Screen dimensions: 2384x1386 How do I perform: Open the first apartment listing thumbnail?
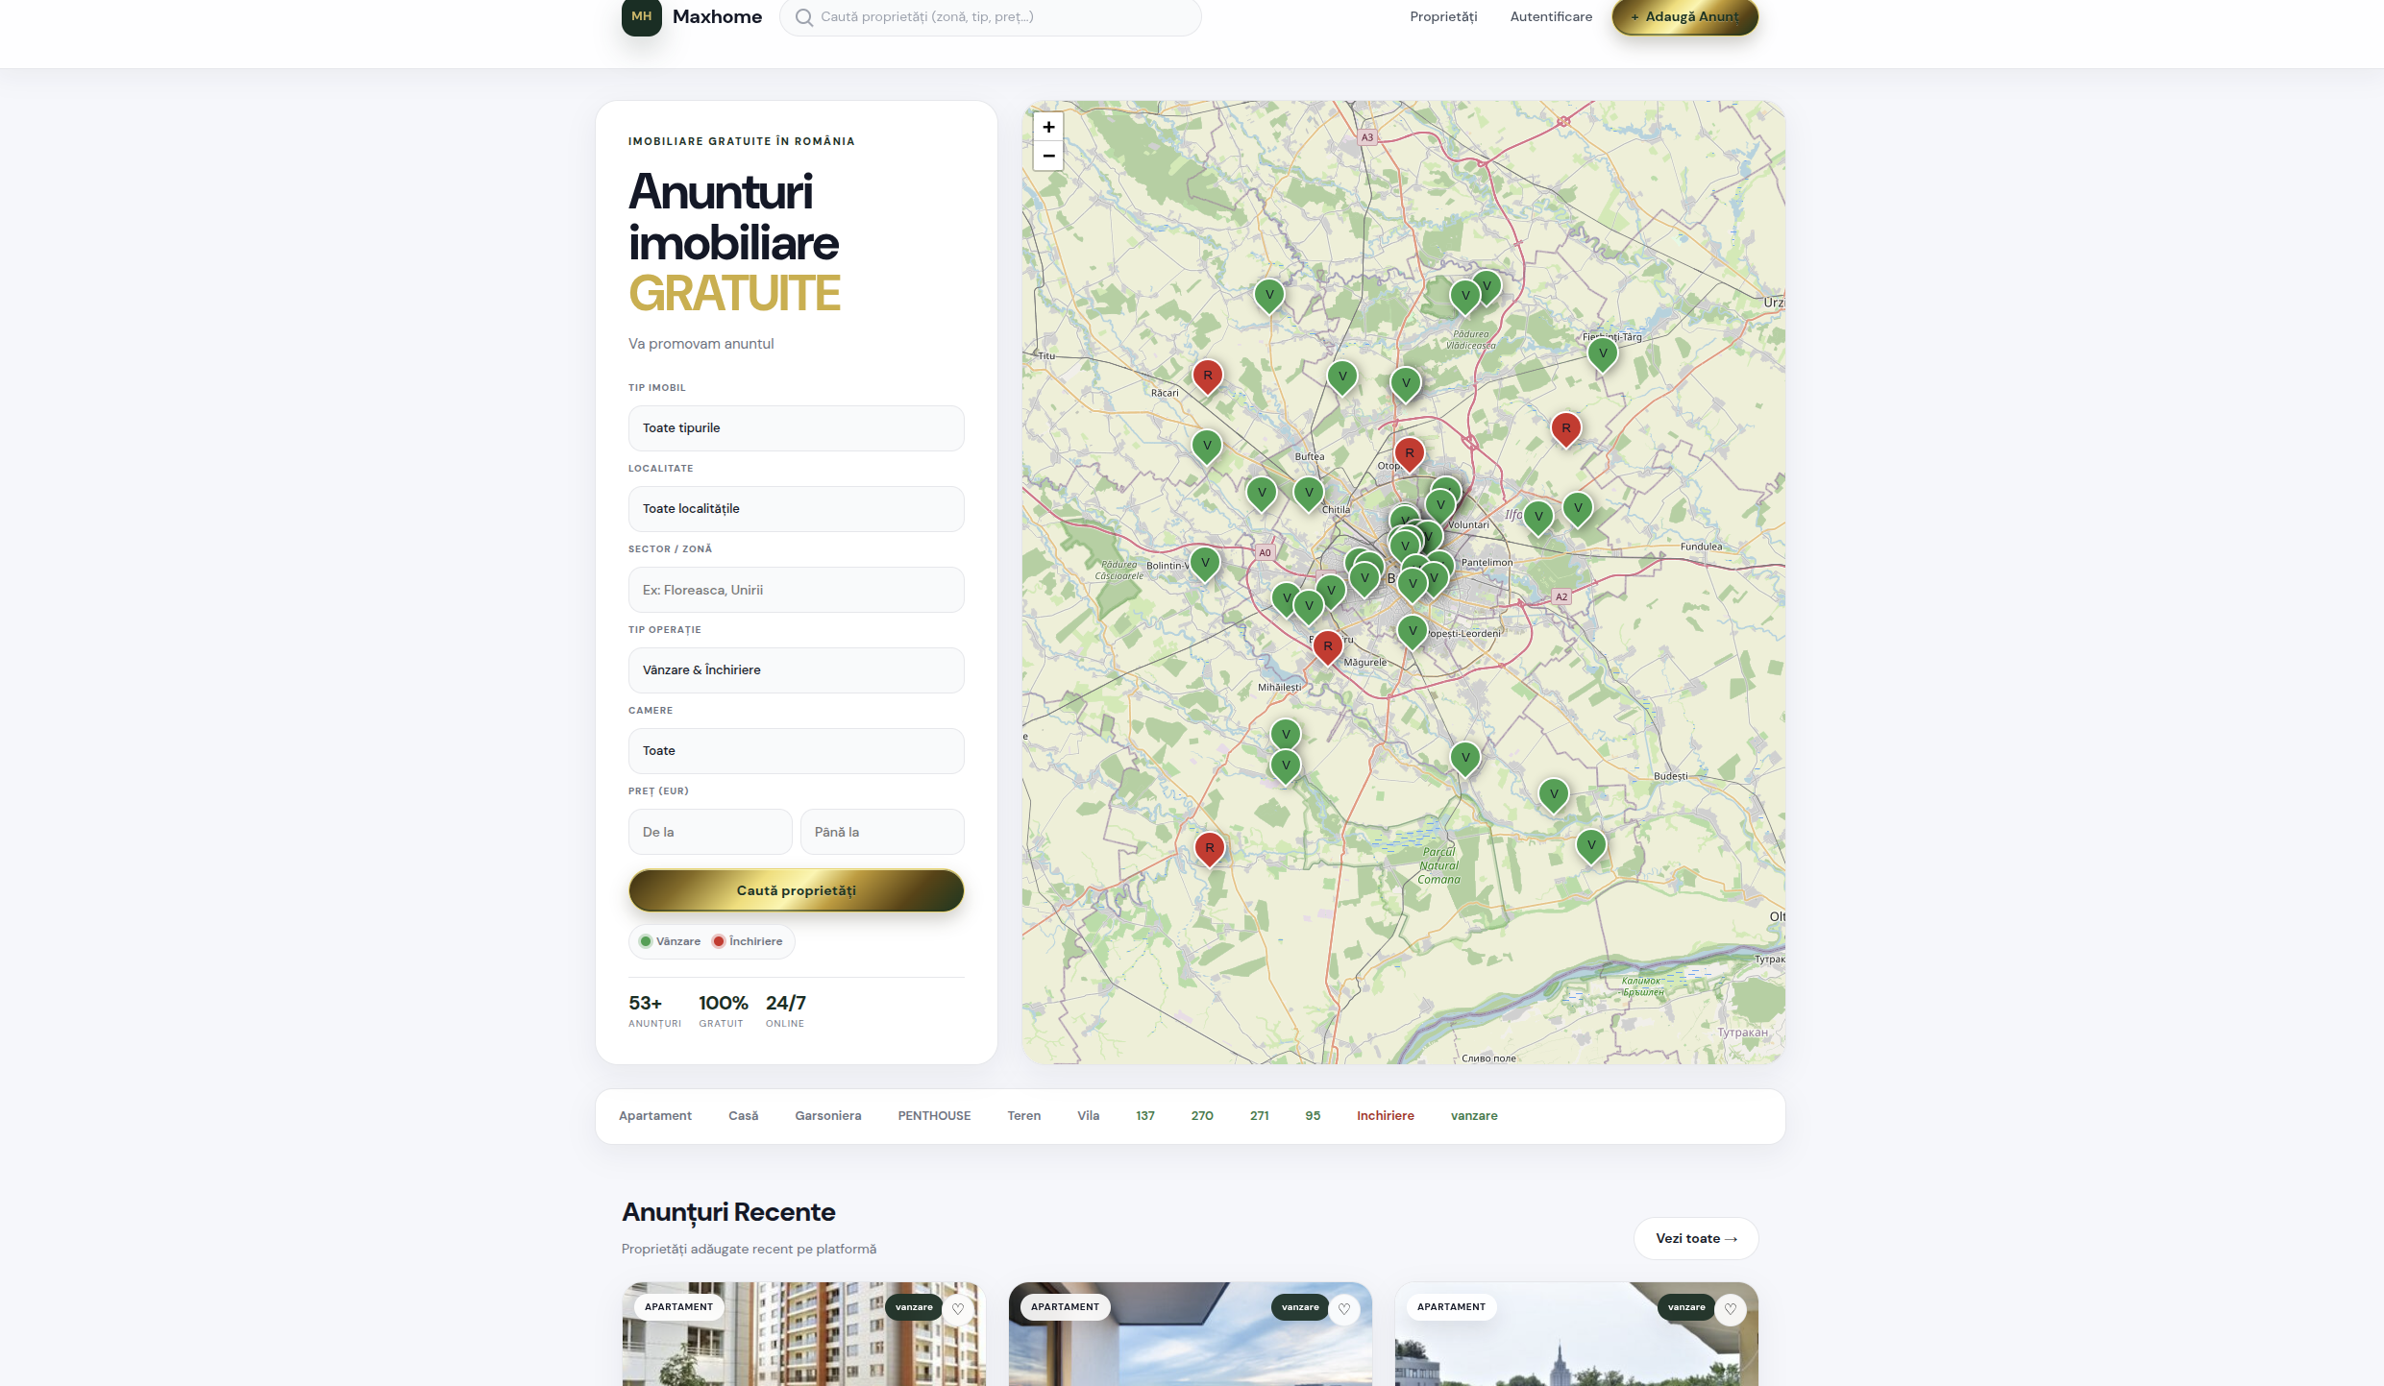[803, 1335]
